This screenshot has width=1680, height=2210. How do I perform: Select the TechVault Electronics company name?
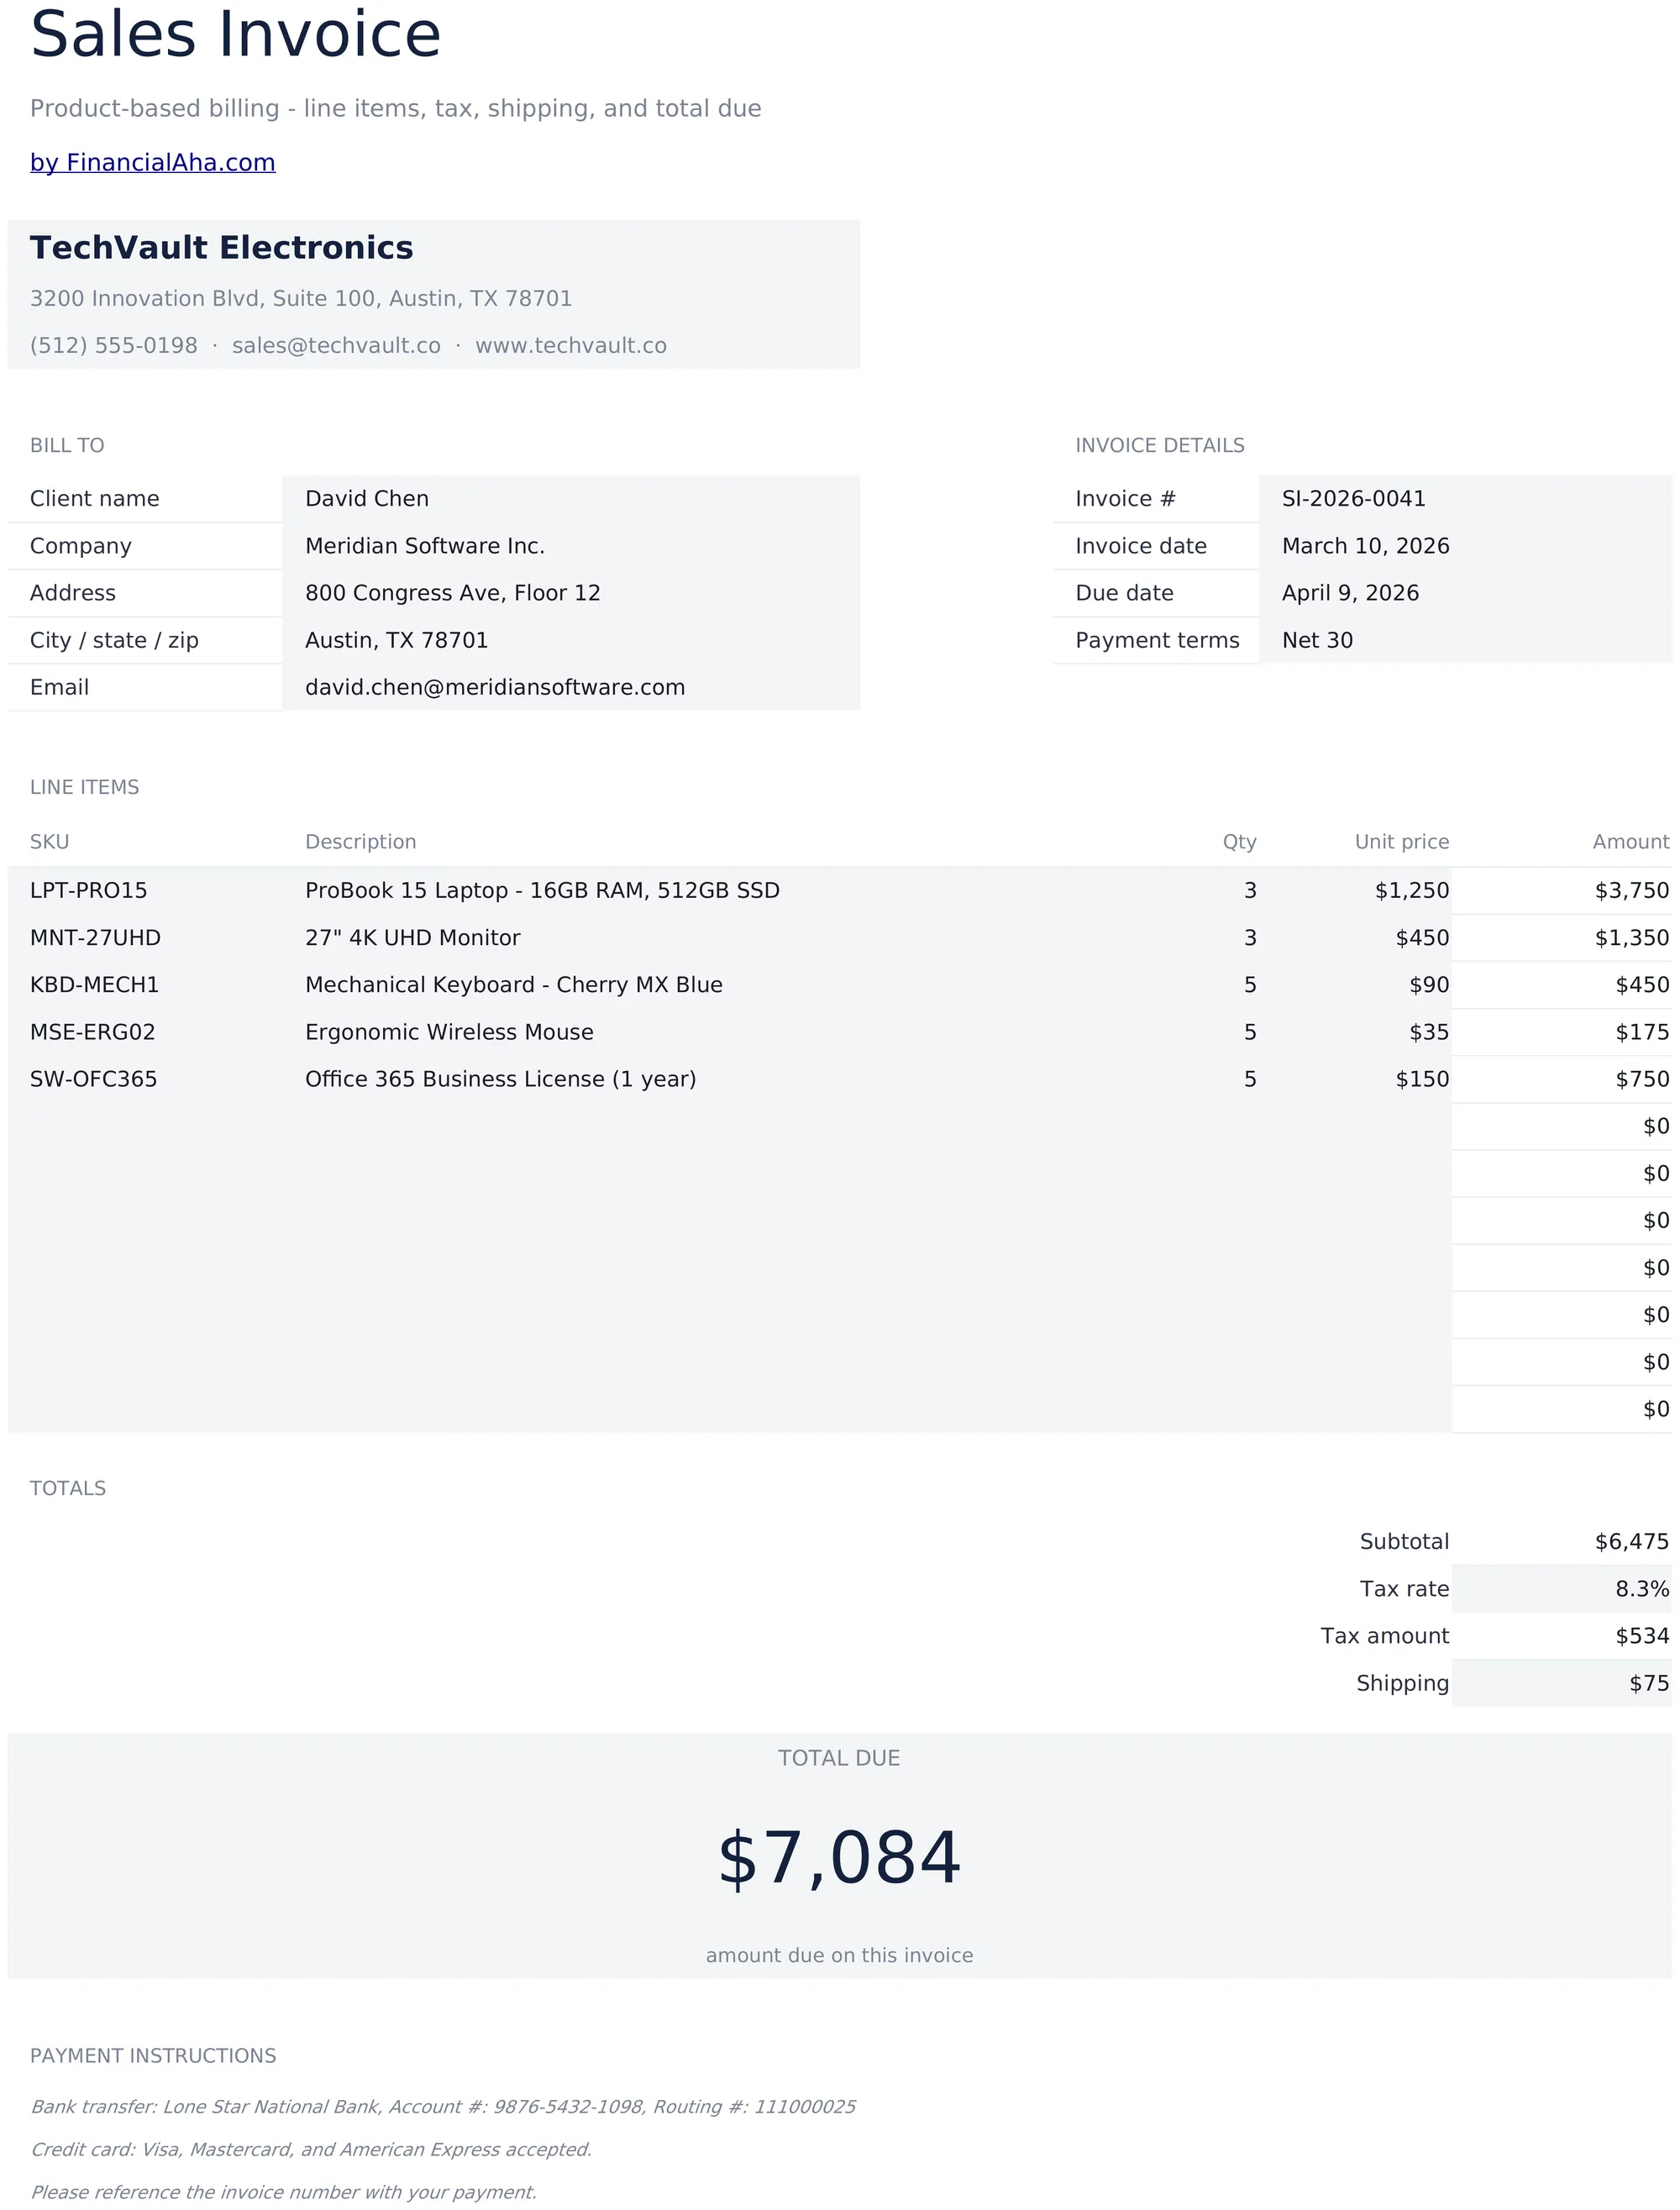pyautogui.click(x=221, y=248)
